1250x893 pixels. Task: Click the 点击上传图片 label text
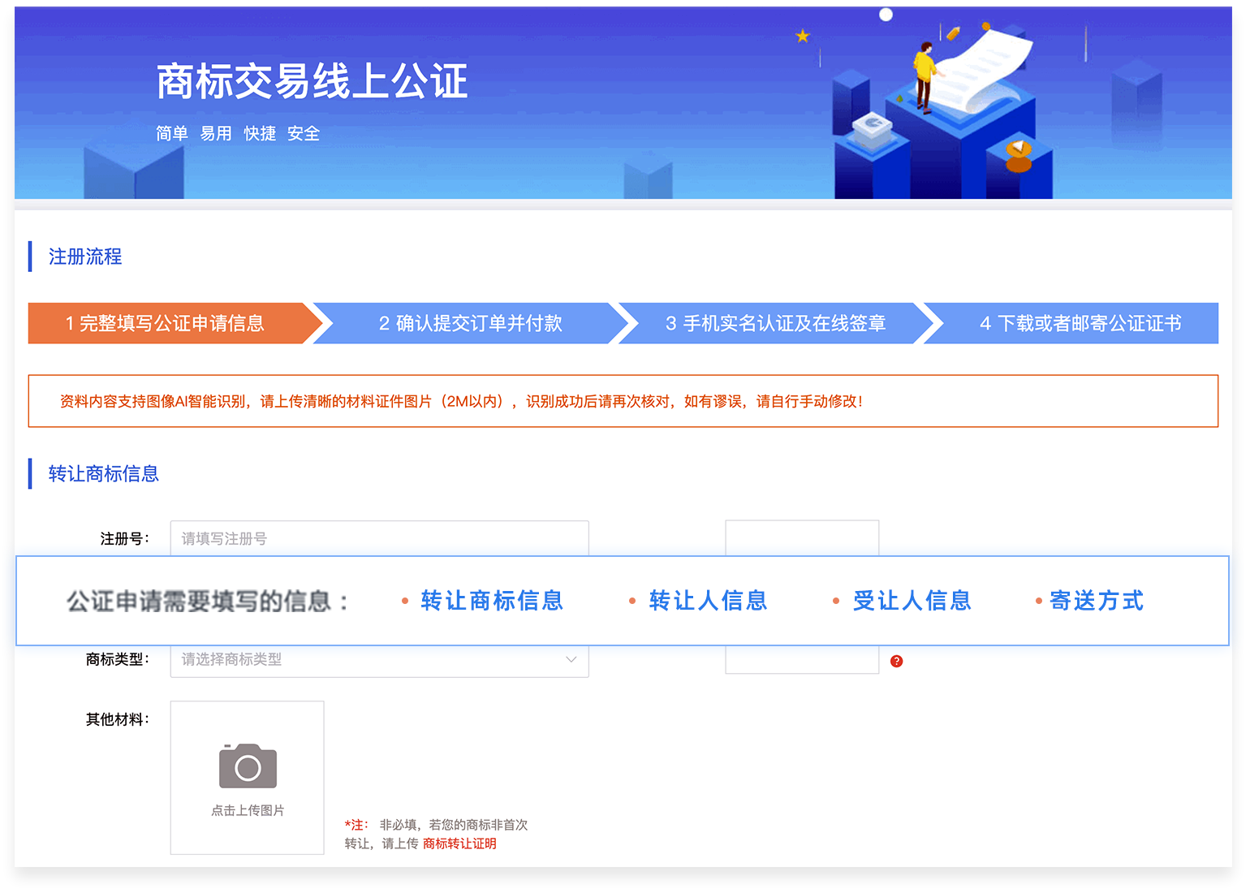[248, 810]
